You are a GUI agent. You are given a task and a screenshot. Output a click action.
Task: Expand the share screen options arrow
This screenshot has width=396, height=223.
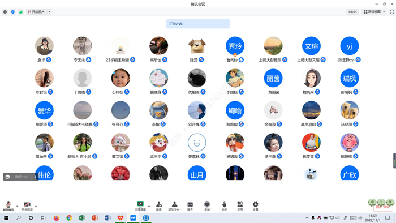149,207
